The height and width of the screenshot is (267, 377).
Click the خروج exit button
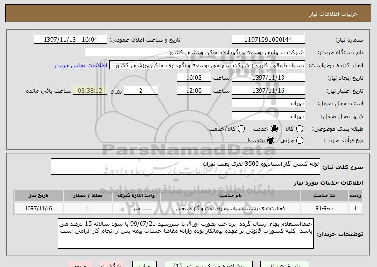pos(80,265)
